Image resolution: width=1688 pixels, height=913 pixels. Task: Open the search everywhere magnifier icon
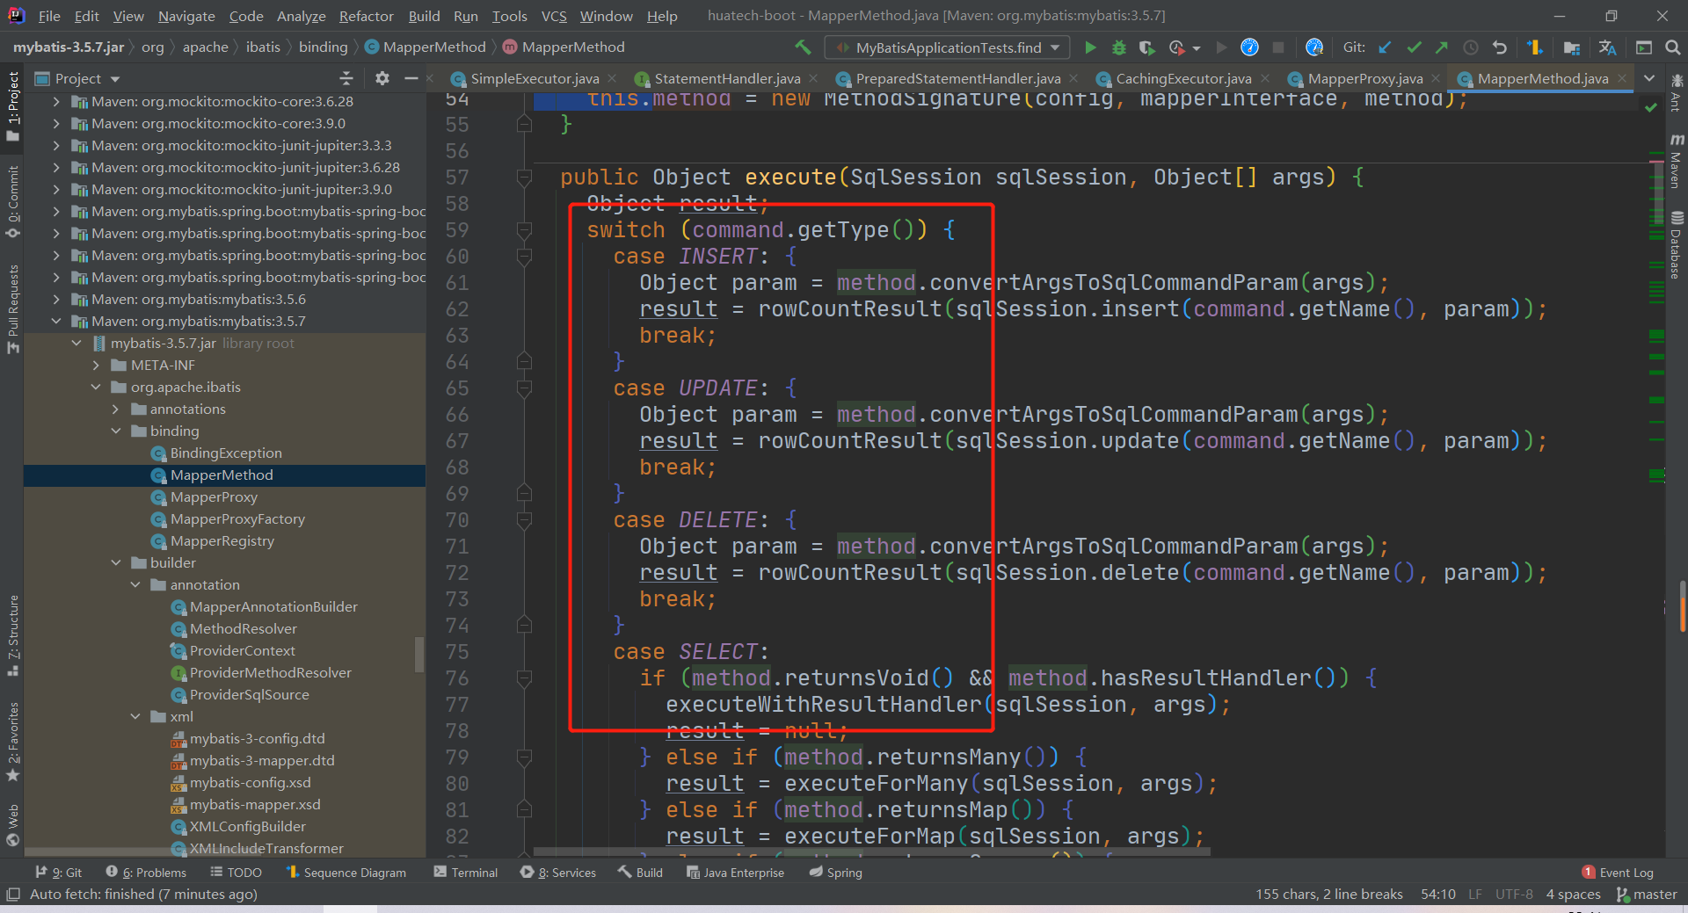pos(1673,47)
